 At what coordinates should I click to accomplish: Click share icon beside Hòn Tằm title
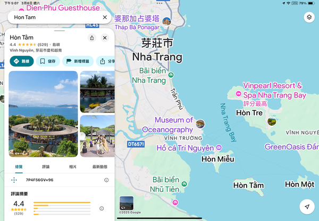pyautogui.click(x=92, y=38)
